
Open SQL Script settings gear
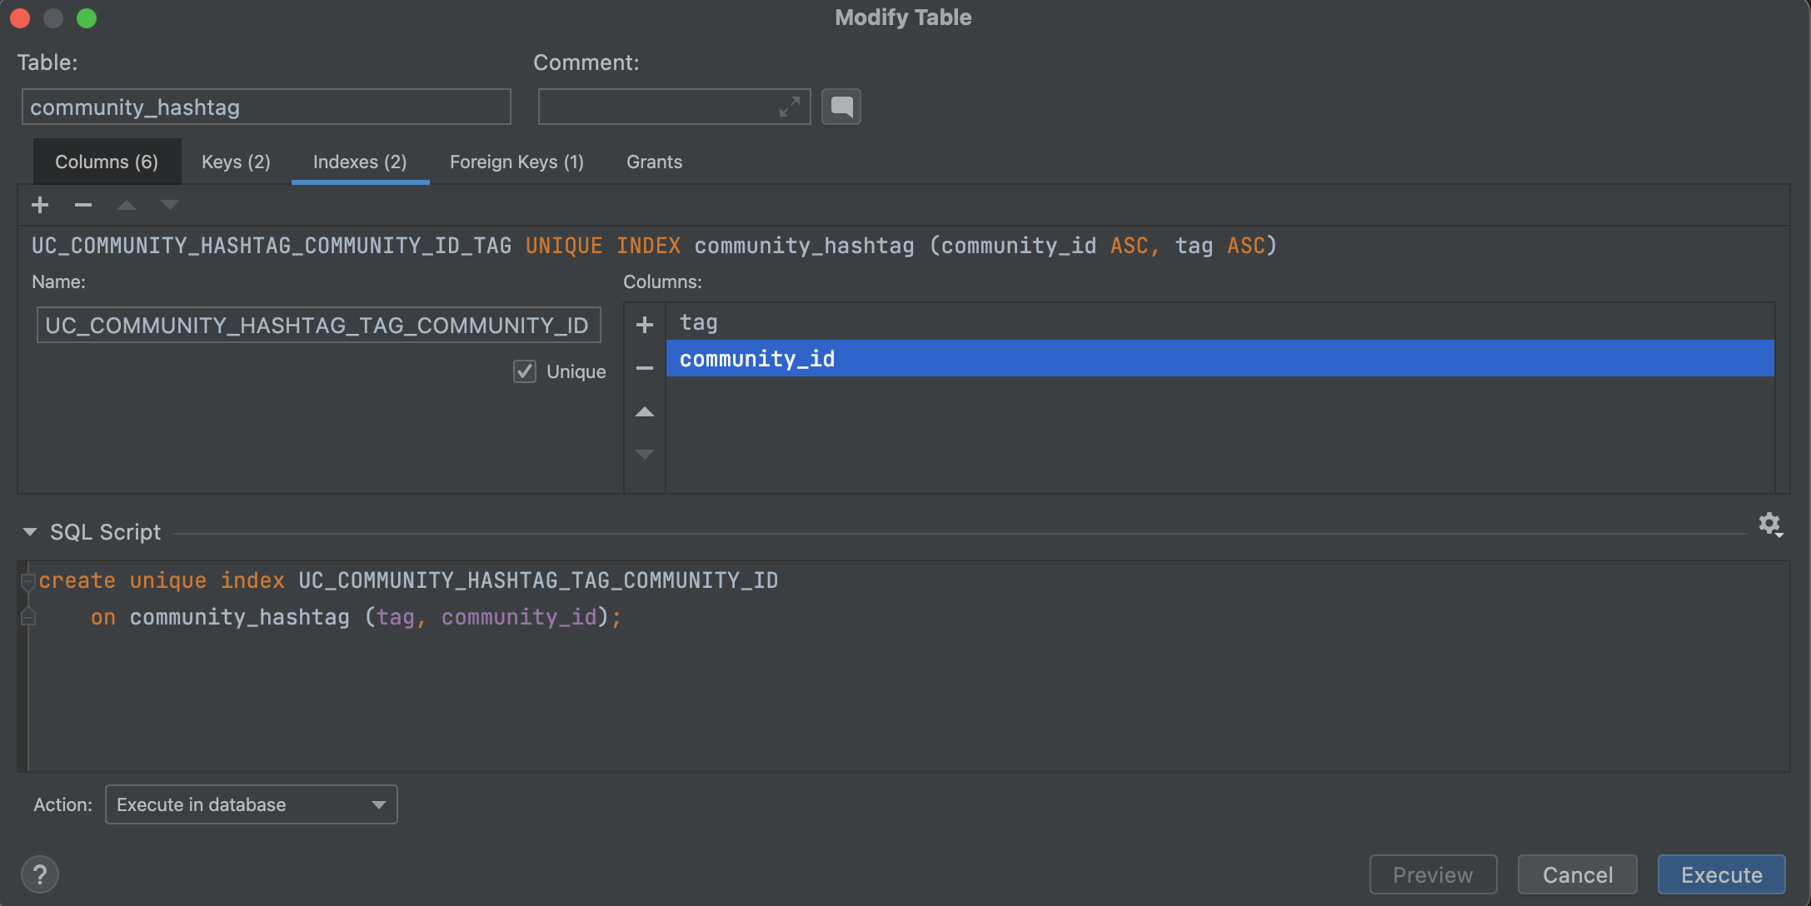tap(1769, 525)
